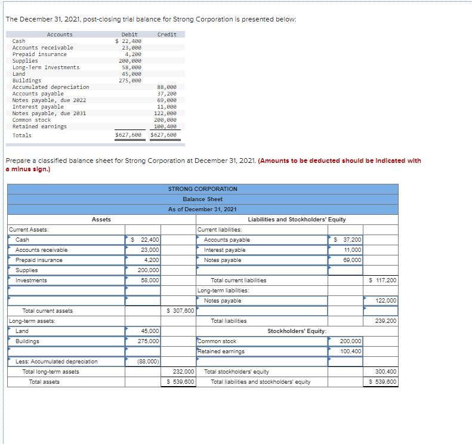Open the Less: Accumulated depreciation field

coord(66,362)
